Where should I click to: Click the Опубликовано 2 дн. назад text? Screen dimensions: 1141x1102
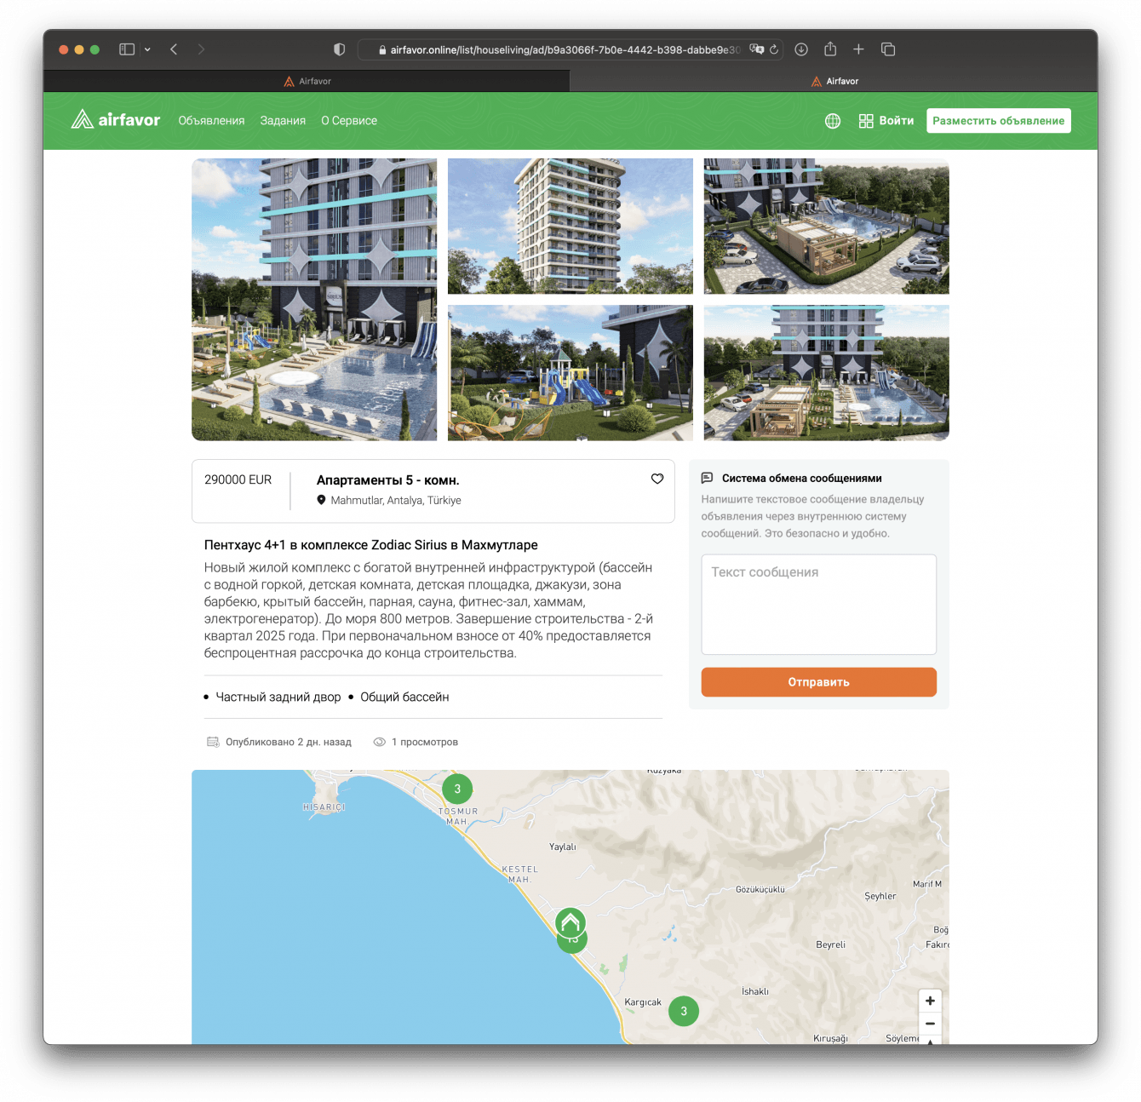click(289, 742)
